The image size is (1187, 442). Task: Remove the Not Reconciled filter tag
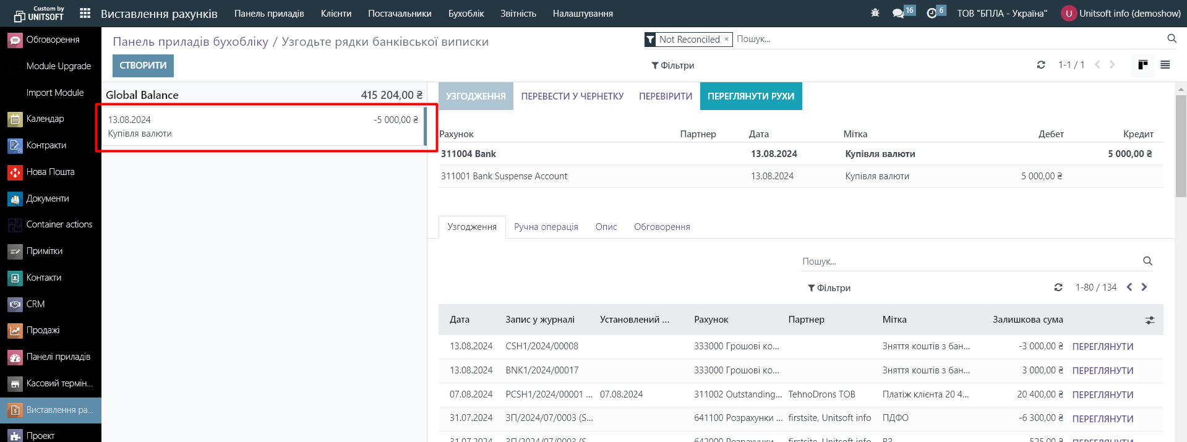[726, 39]
